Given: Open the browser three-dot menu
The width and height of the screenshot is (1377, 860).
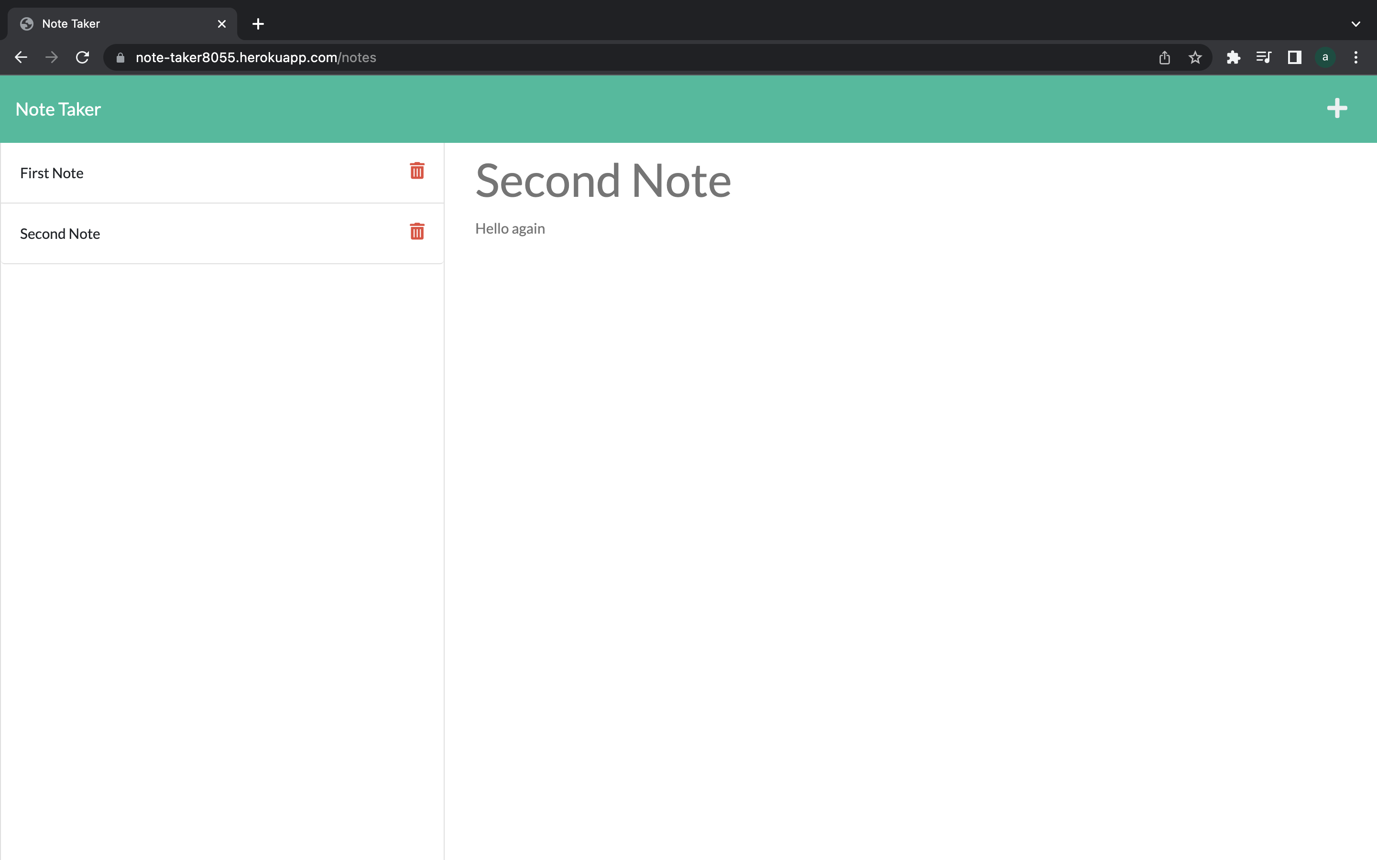Looking at the screenshot, I should (1355, 57).
